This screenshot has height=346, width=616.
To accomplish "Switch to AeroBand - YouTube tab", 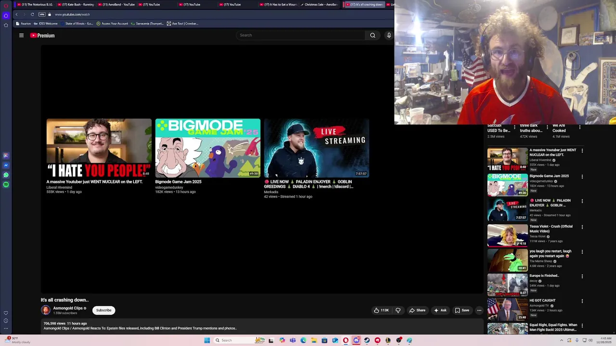I will click(x=116, y=4).
